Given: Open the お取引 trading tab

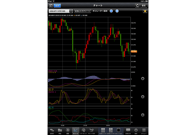Looking at the screenshot, I should point(52,131).
